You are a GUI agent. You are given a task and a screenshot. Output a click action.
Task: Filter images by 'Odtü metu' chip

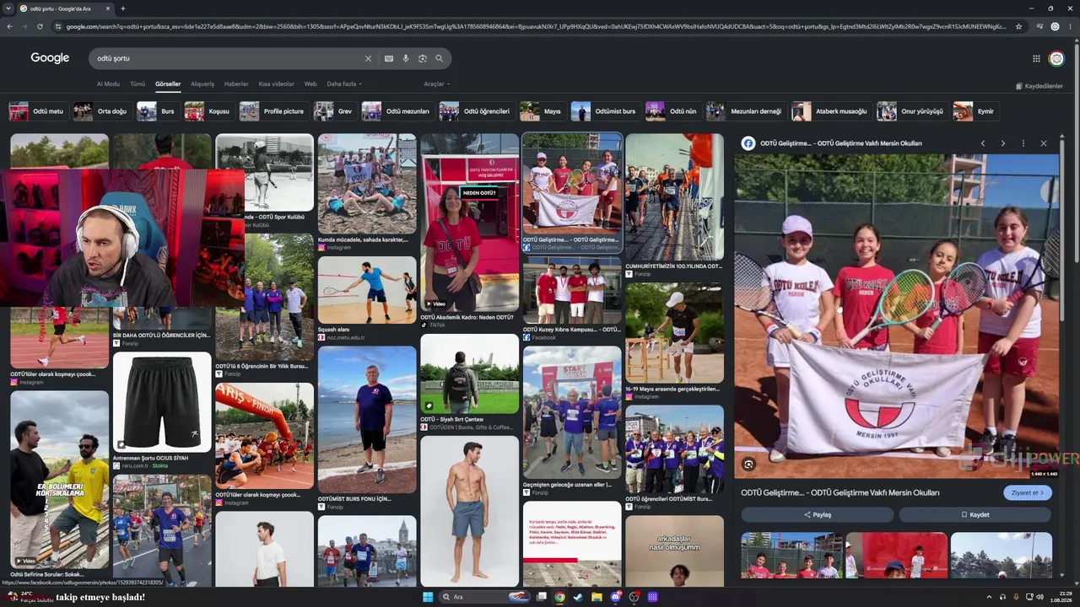click(x=37, y=111)
